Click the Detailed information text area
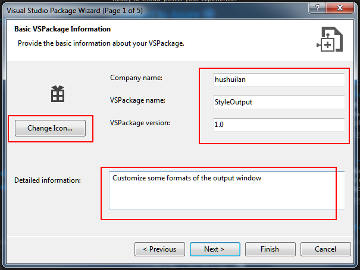360x270 pixels. [x=226, y=190]
